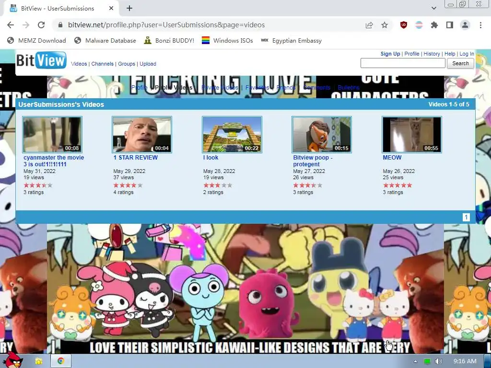This screenshot has width=491, height=368.
Task: Open the MEOW video thumbnail
Action: [412, 135]
